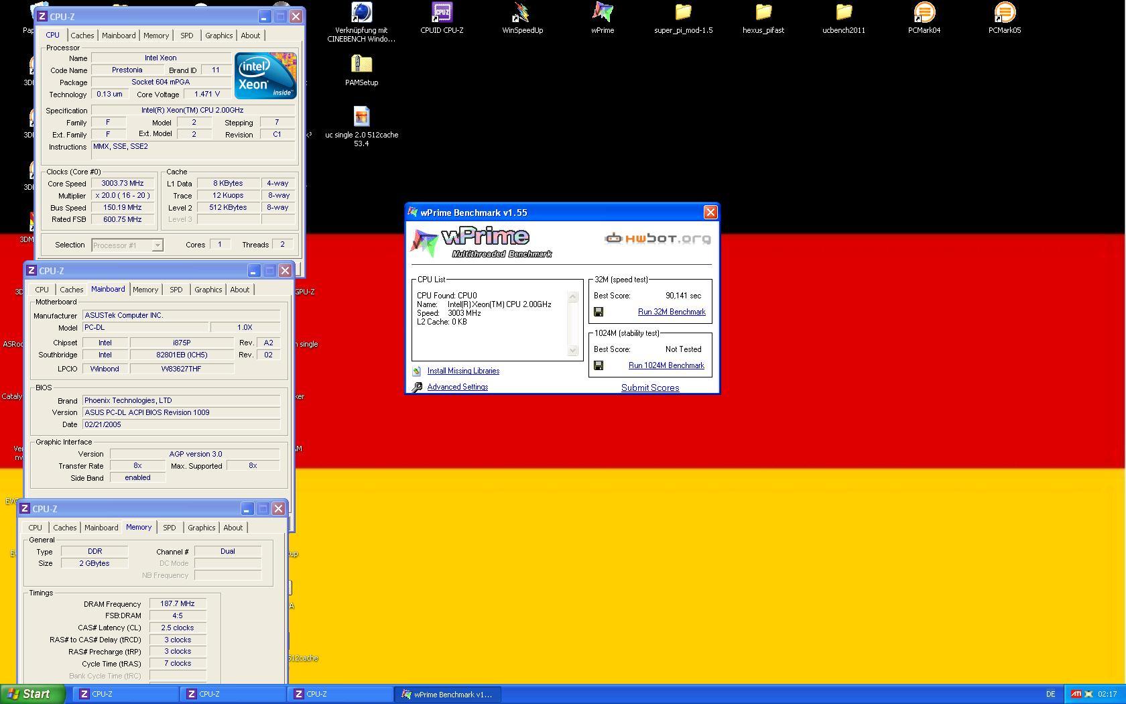Click the Side Band value enabled
This screenshot has height=704, width=1126.
137,477
